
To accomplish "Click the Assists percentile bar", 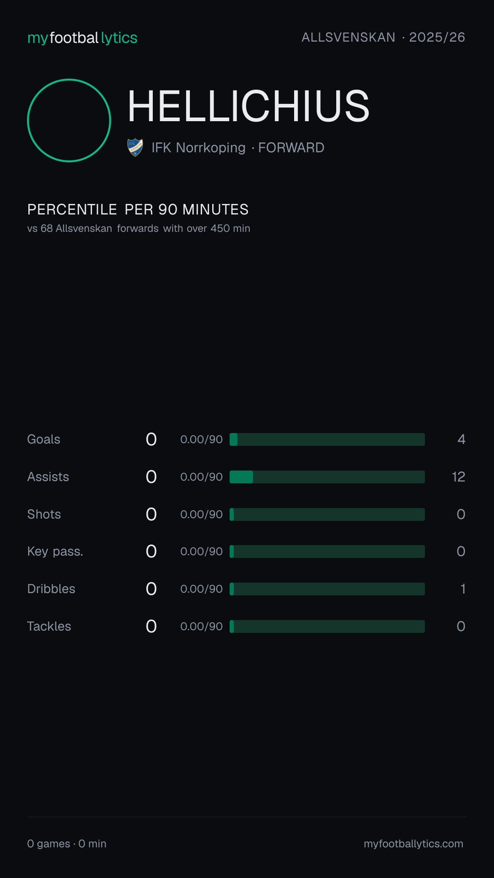I will 327,477.
